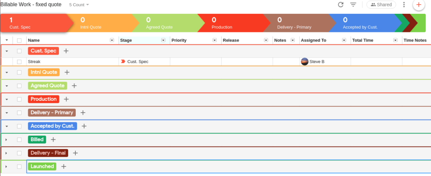The height and width of the screenshot is (176, 431).
Task: Open the Notes column dropdown
Action: [x=293, y=40]
